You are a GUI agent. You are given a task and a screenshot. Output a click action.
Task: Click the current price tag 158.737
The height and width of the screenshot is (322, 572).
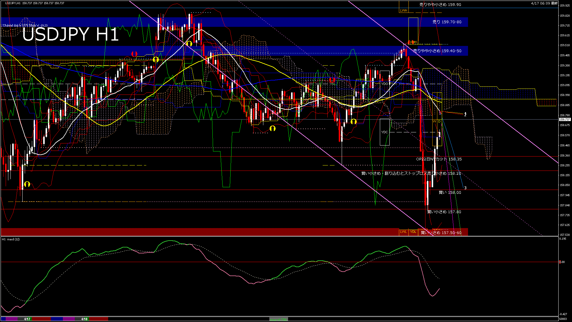click(565, 120)
